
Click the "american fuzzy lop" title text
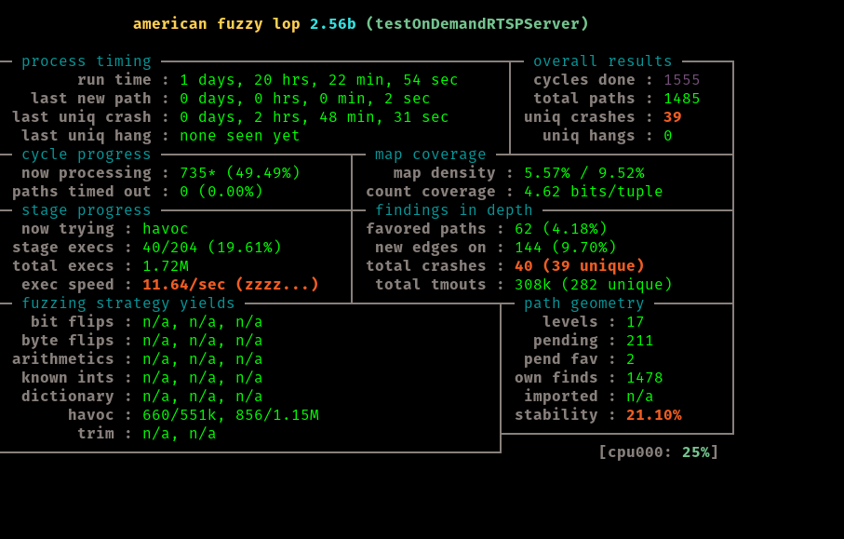(x=216, y=24)
